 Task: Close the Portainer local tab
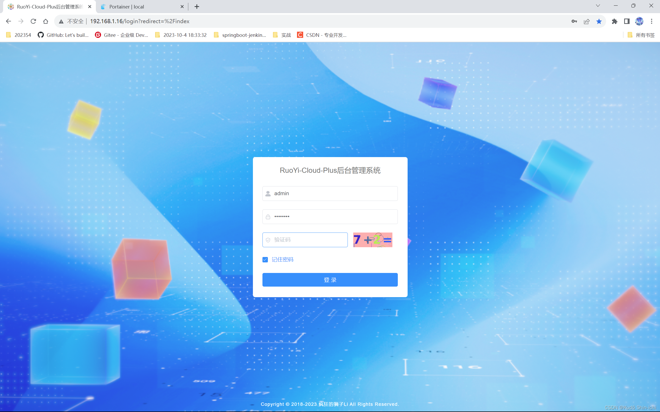[x=182, y=6]
